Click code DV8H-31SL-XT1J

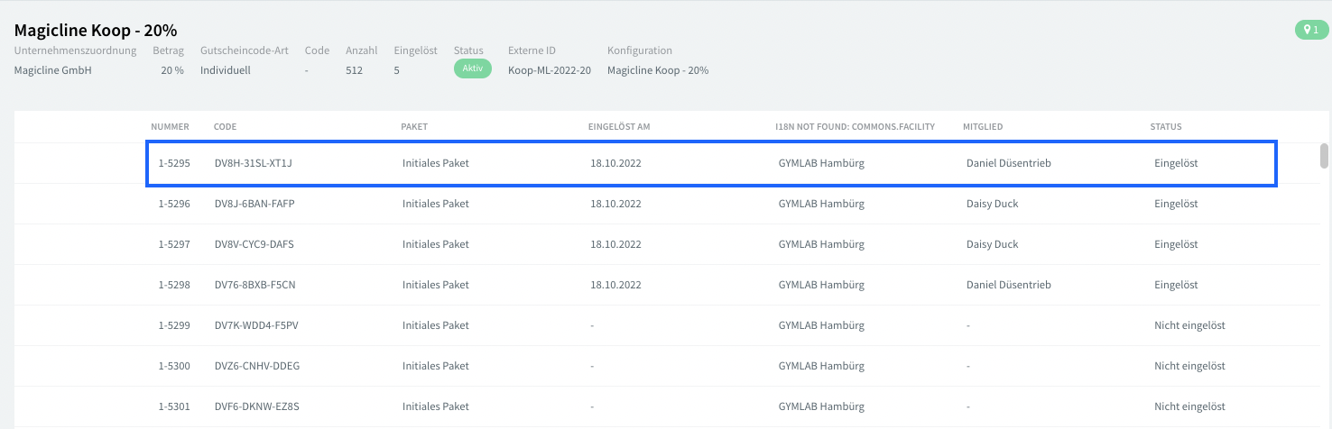254,164
